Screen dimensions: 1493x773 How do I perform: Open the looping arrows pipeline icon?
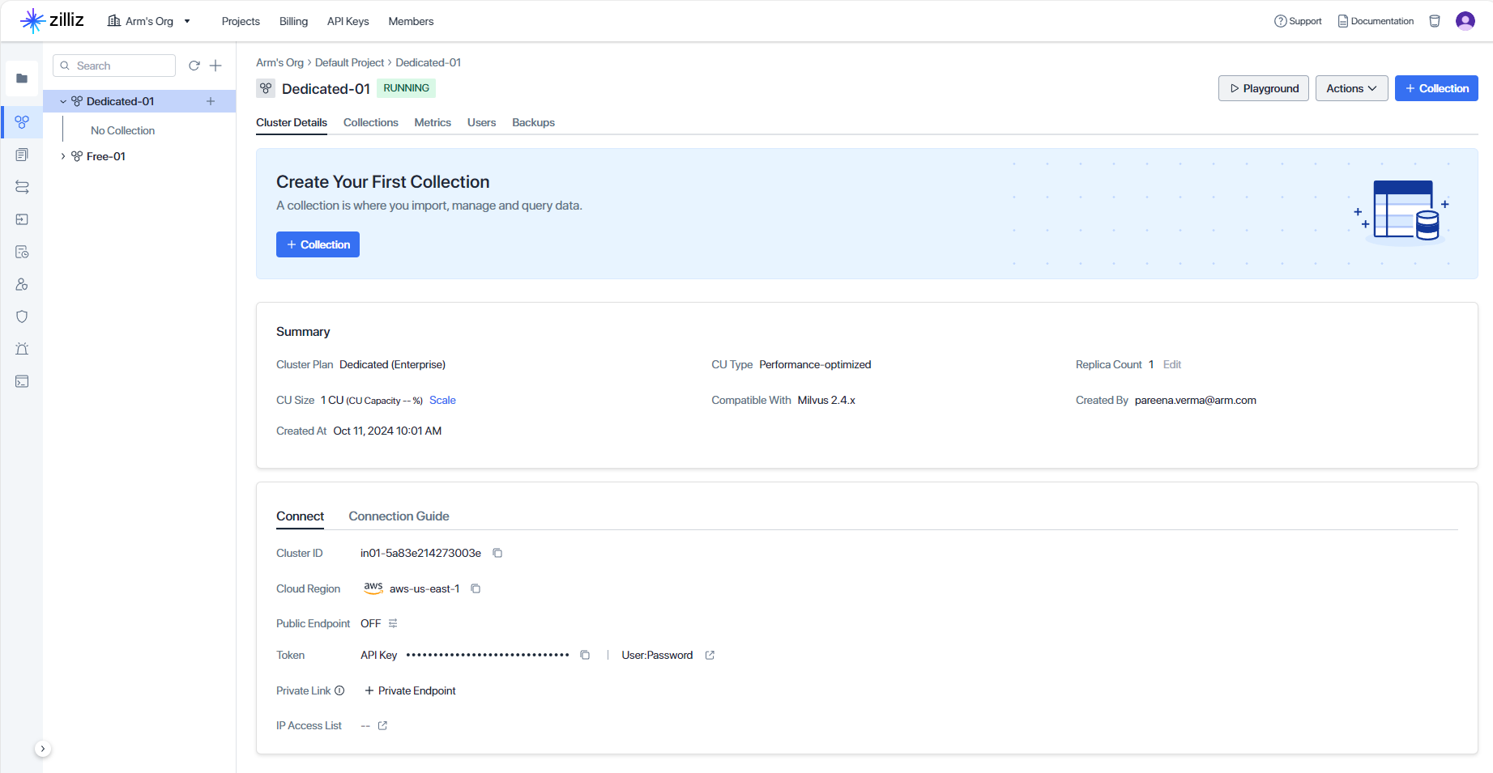[22, 187]
